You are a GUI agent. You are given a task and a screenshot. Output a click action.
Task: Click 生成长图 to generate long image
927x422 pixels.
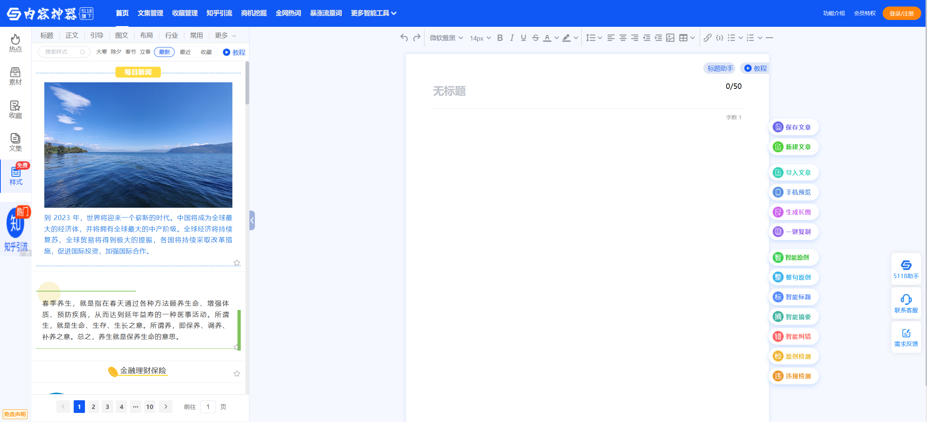pyautogui.click(x=793, y=212)
